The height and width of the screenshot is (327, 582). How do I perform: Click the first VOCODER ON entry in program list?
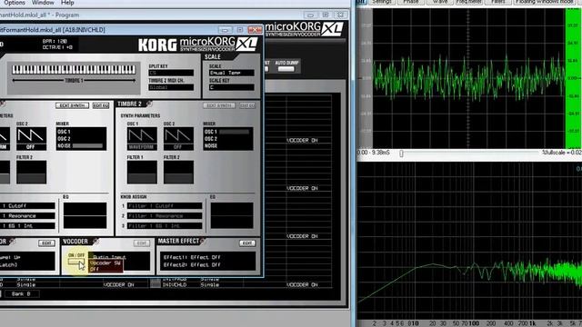(x=302, y=141)
